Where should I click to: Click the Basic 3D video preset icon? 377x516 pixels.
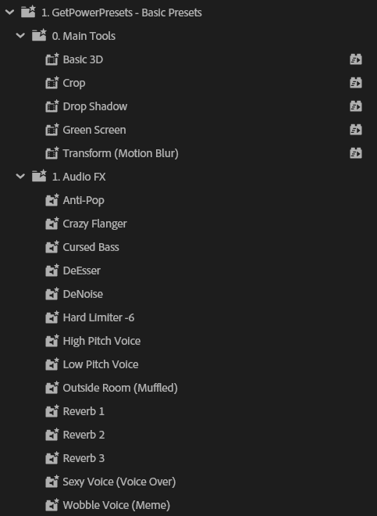[x=52, y=59]
